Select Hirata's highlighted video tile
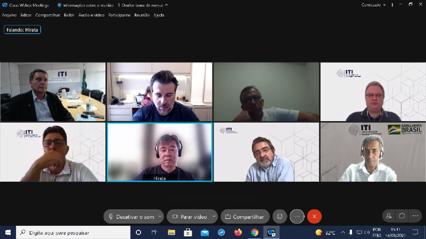426x239 pixels. coord(159,152)
